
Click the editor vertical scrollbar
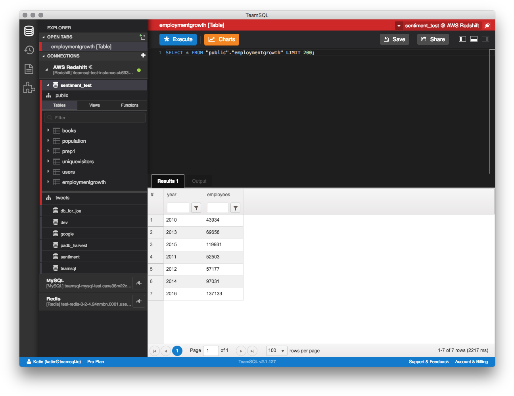tap(492, 111)
